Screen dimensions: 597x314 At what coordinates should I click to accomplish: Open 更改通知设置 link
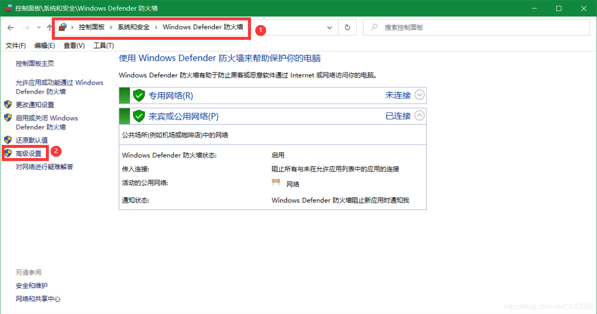point(35,105)
